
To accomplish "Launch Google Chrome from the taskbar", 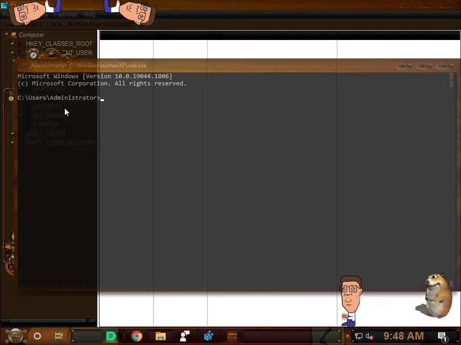I will (x=137, y=336).
